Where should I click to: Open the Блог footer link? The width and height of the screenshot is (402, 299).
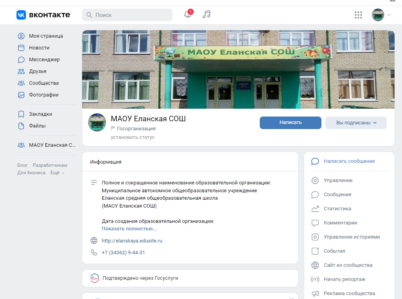pyautogui.click(x=22, y=165)
